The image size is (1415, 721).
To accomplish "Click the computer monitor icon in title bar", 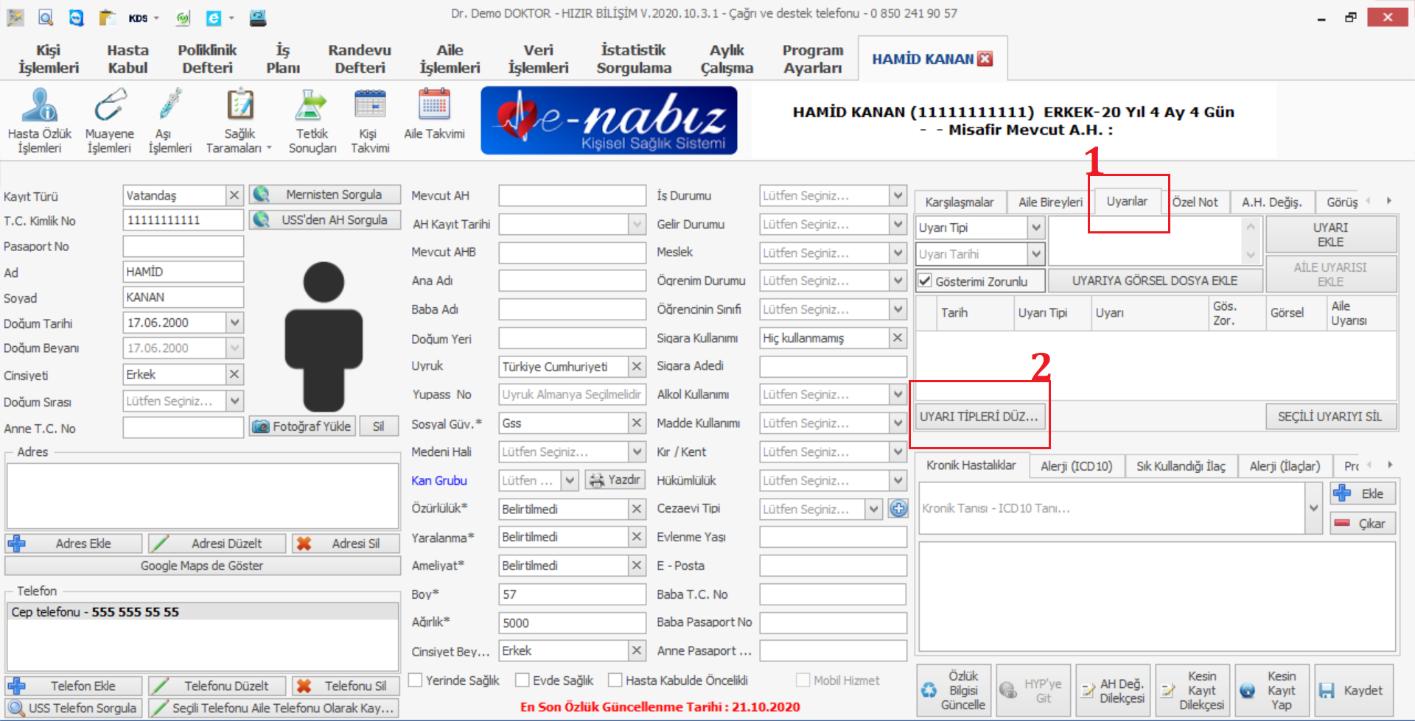I will 258,18.
